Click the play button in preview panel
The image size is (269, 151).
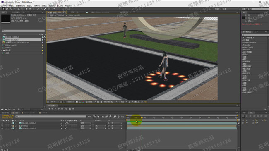[55, 109]
